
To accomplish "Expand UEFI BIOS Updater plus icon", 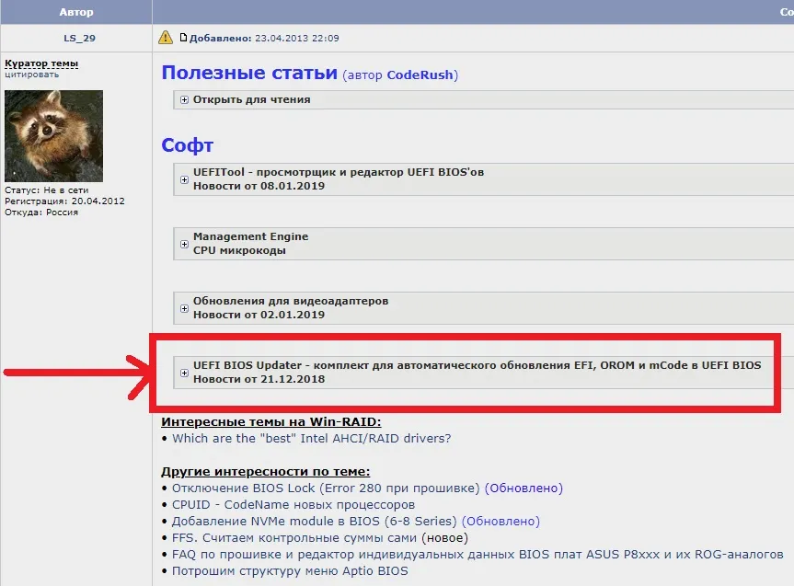I will [x=184, y=373].
